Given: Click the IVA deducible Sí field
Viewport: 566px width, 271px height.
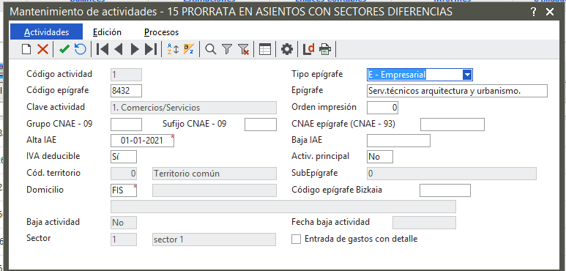Looking at the screenshot, I should (x=124, y=157).
